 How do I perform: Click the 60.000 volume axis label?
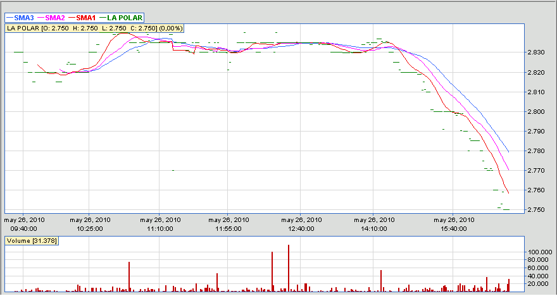[539, 268]
